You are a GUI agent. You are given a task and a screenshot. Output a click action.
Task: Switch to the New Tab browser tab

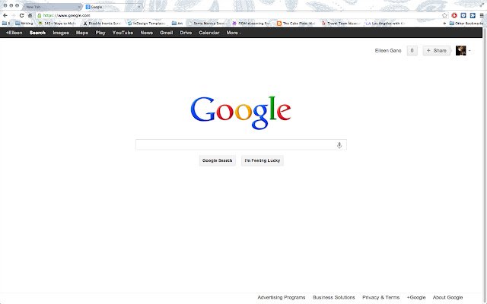click(51, 7)
